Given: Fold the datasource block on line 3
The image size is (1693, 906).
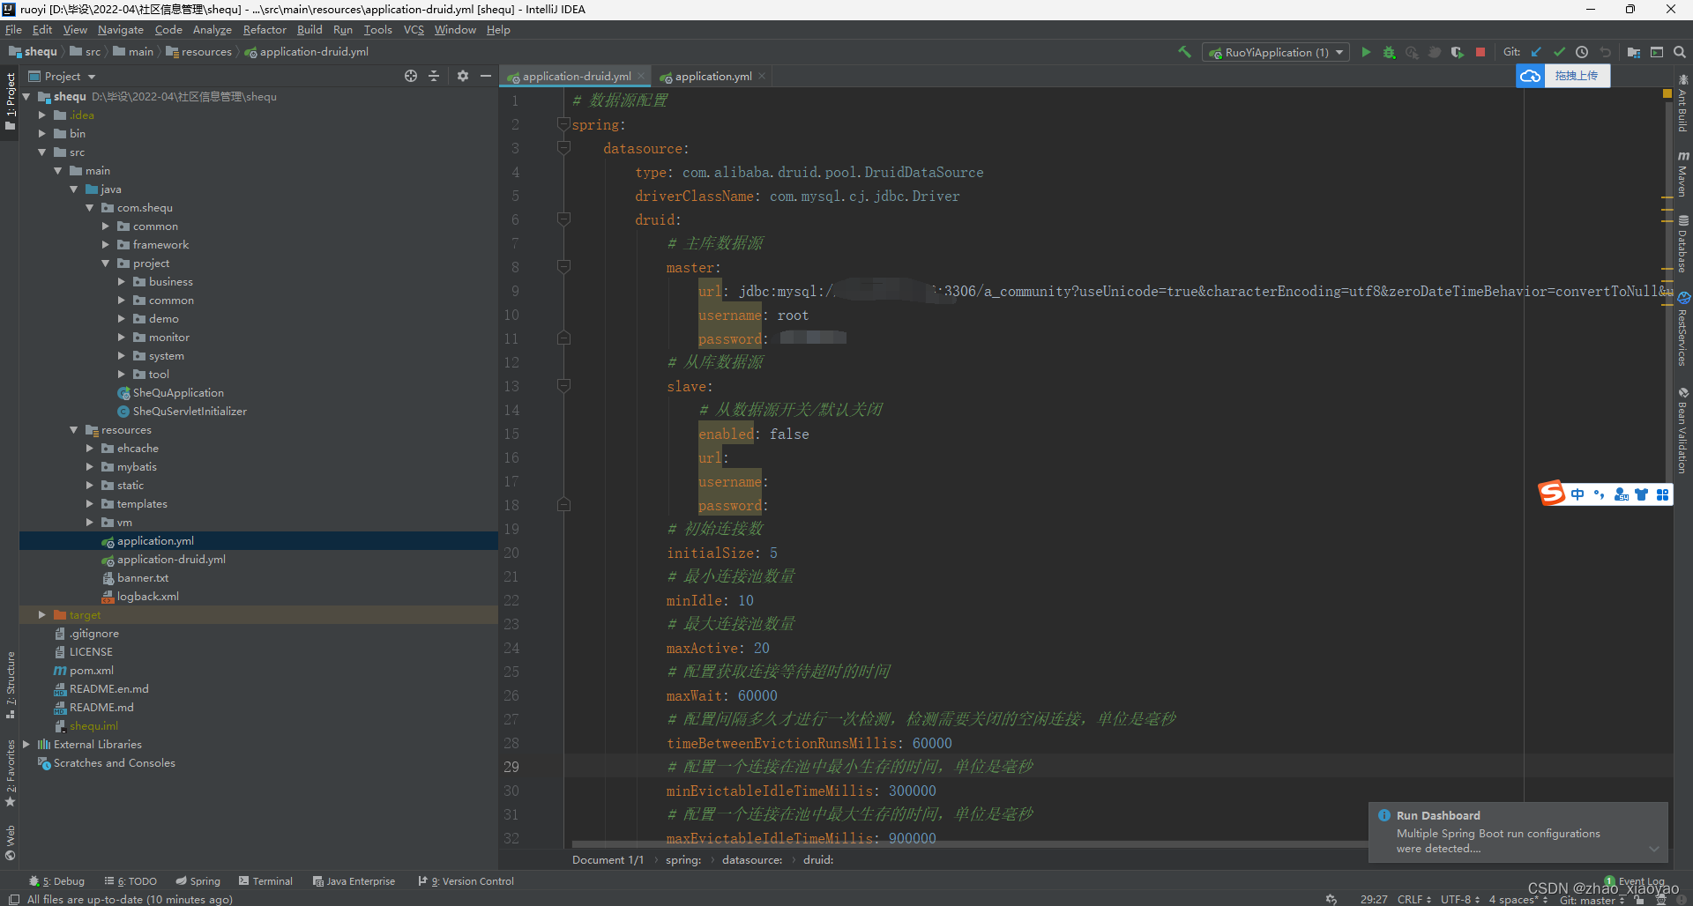Looking at the screenshot, I should pyautogui.click(x=563, y=148).
